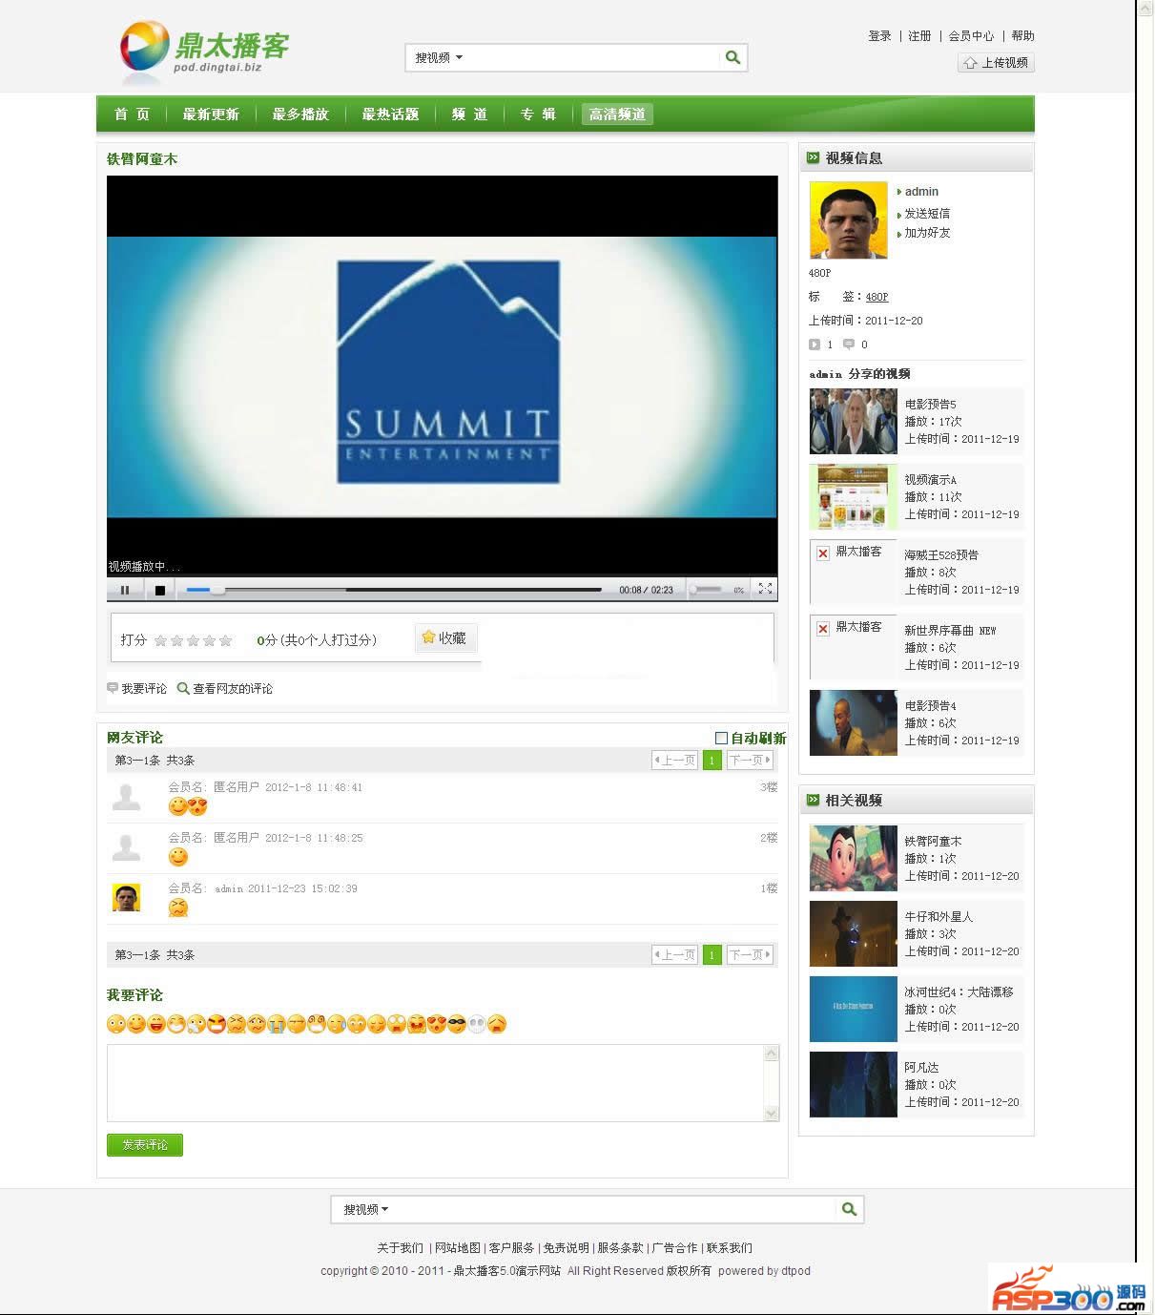Open the 电影预告4 video thumbnail
Image resolution: width=1155 pixels, height=1315 pixels.
point(854,723)
